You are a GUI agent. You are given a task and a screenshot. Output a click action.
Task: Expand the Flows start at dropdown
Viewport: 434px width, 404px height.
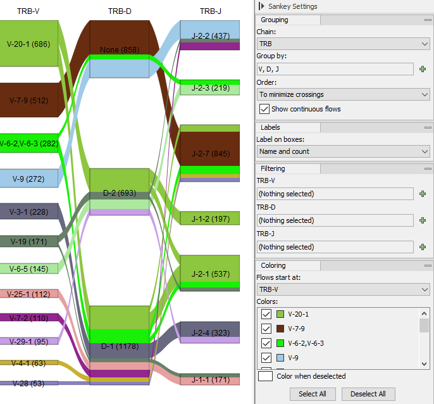tap(344, 289)
